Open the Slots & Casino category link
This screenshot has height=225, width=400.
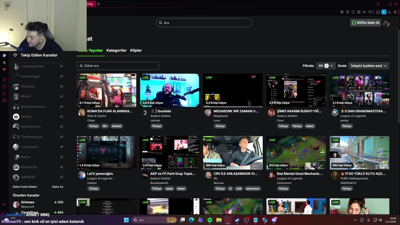[97, 116]
